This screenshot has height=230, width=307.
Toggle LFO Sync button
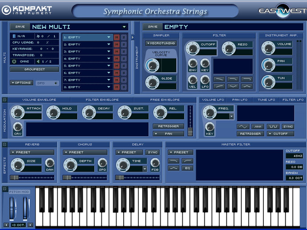[x=288, y=127]
